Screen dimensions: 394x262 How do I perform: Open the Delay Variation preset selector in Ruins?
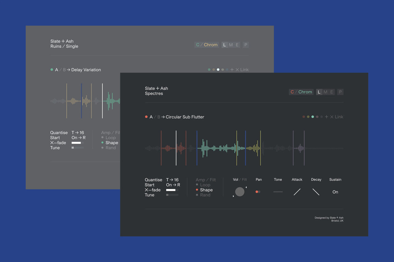(86, 70)
